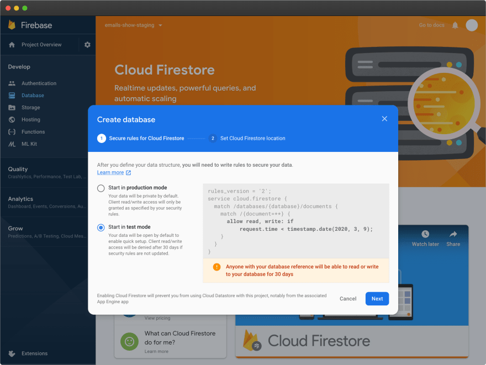Click Go to docs link
The height and width of the screenshot is (365, 486).
click(431, 25)
